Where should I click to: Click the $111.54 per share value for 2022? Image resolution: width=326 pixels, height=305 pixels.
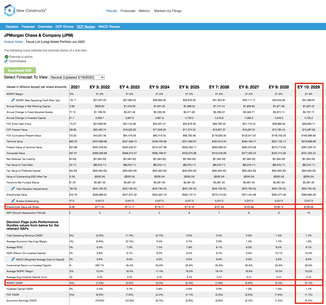point(100,207)
